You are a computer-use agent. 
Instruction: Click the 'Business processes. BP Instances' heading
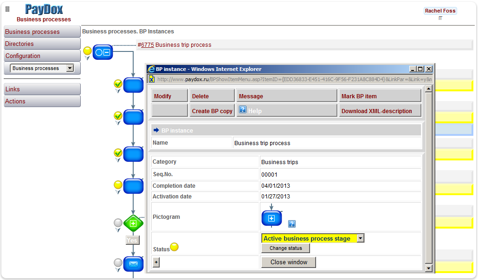coord(128,32)
